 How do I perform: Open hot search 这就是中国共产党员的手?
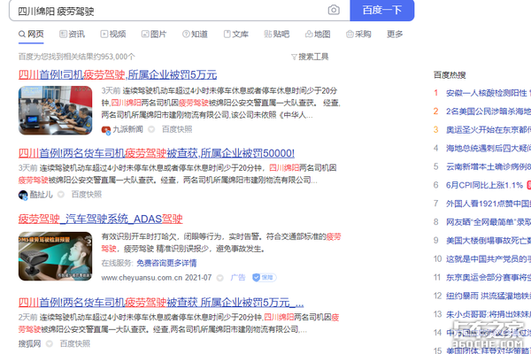pyautogui.click(x=488, y=259)
